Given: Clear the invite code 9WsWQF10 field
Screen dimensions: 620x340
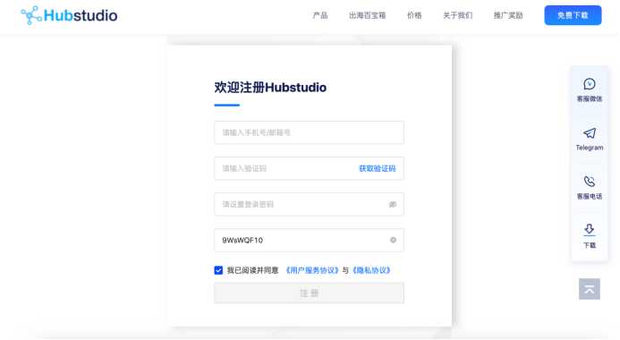Looking at the screenshot, I should (393, 240).
